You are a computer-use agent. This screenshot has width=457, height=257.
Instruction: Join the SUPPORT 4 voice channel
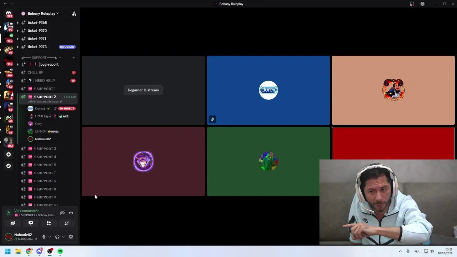[x=48, y=157]
